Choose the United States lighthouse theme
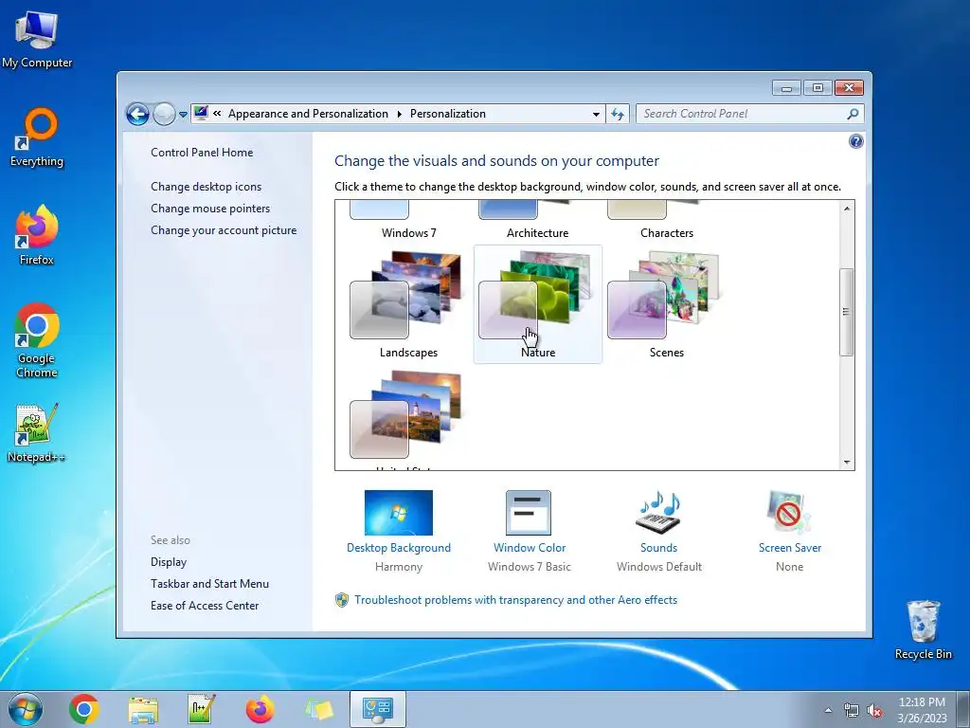Viewport: 970px width, 728px height. [408, 418]
